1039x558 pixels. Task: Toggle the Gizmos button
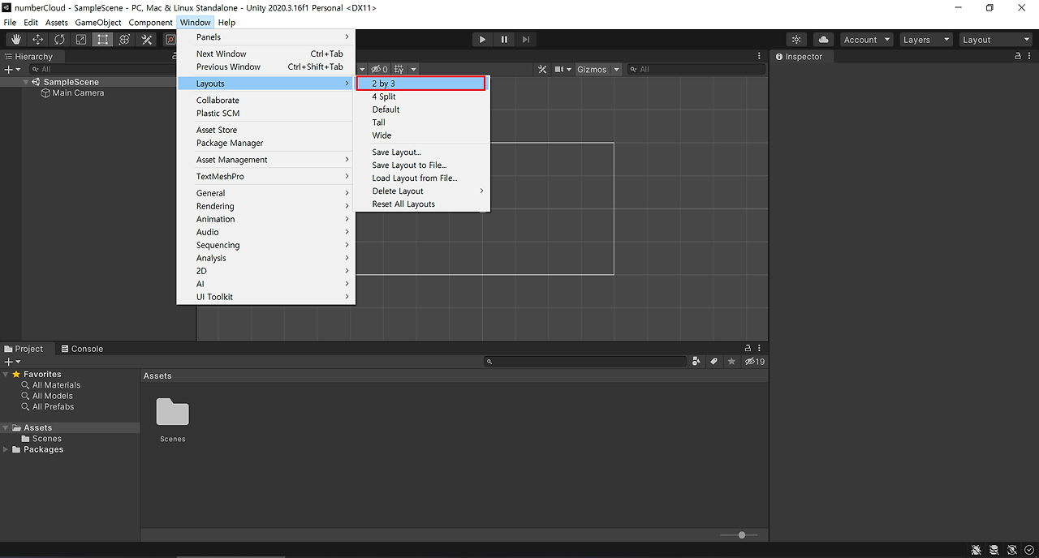click(x=592, y=70)
